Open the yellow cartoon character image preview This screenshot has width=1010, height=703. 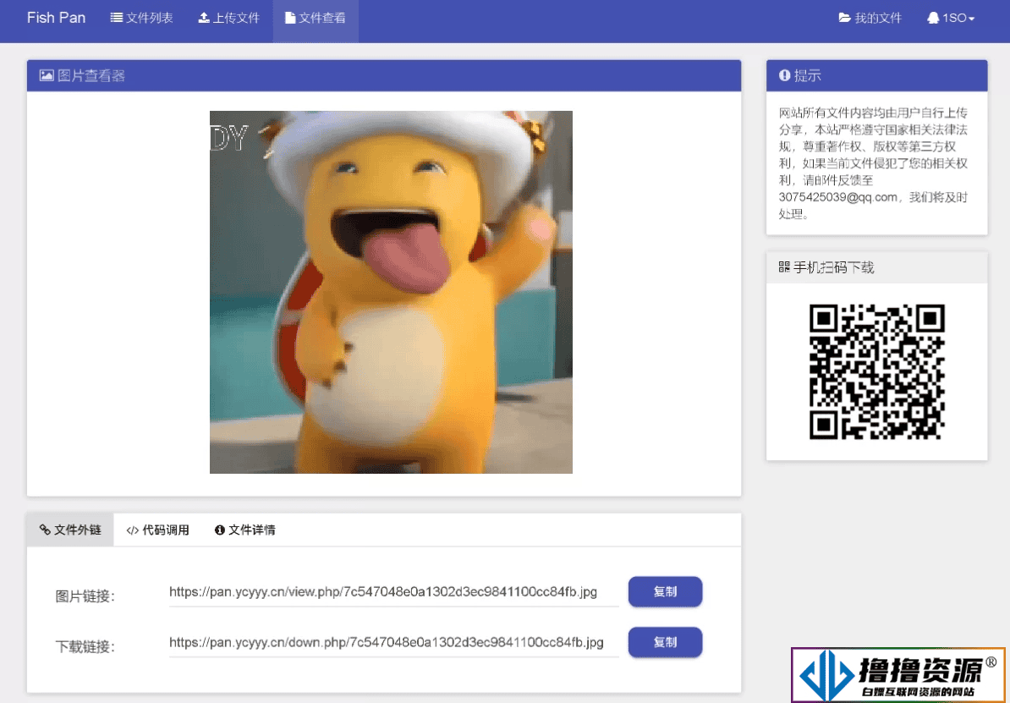point(391,292)
